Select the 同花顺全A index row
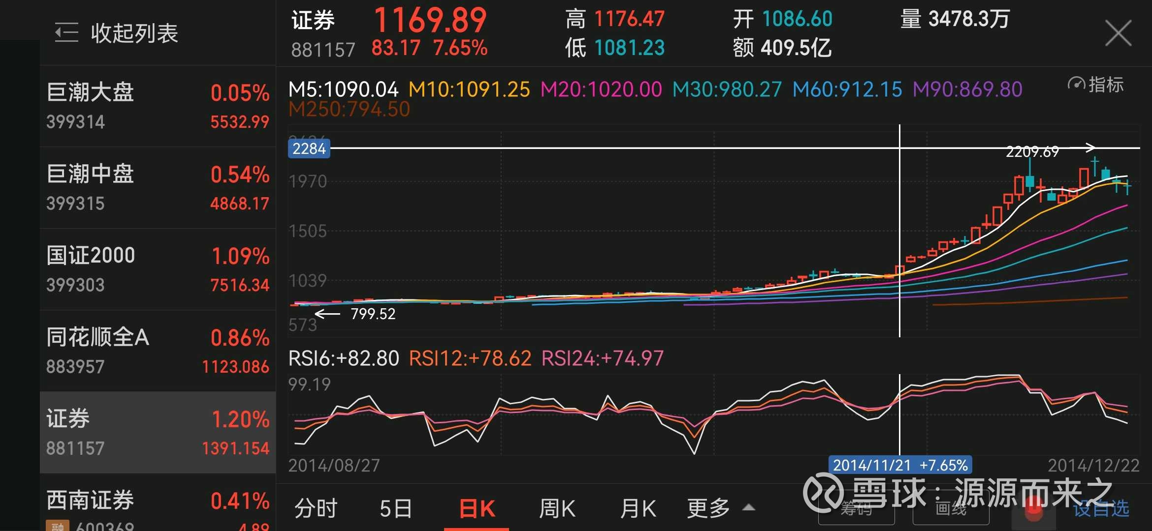The height and width of the screenshot is (531, 1152). tap(158, 351)
